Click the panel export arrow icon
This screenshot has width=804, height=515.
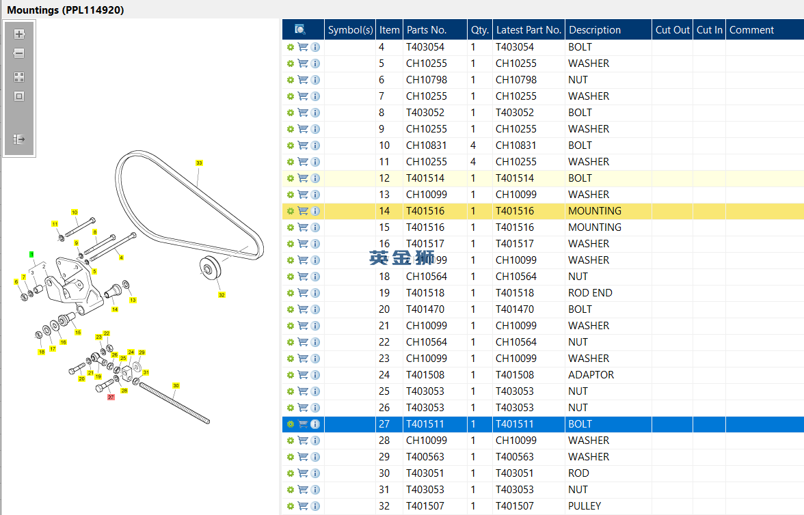point(19,139)
